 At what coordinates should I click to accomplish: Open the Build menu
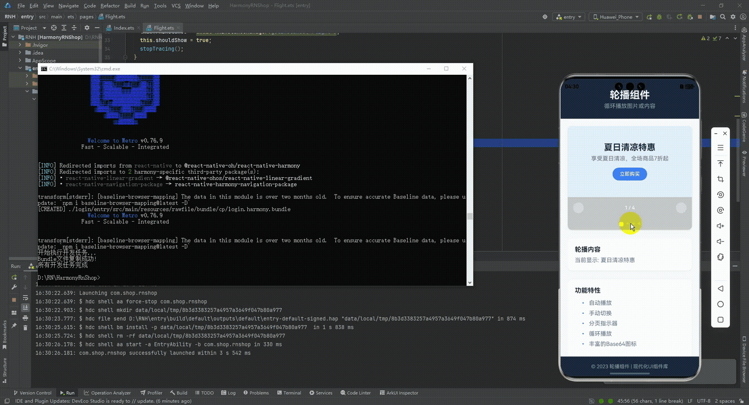[x=130, y=6]
